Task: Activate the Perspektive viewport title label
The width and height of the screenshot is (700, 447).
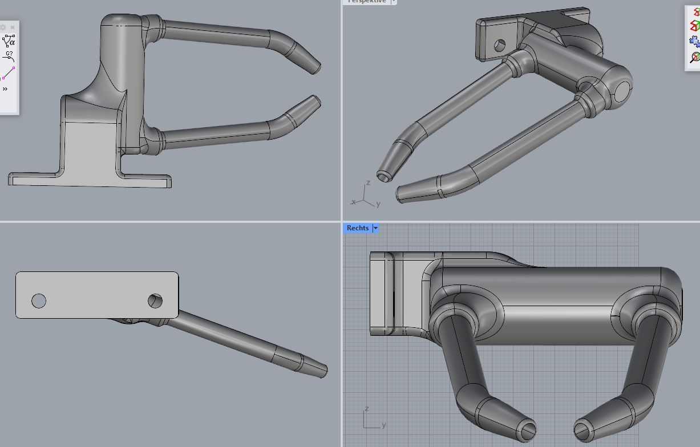Action: [366, 2]
